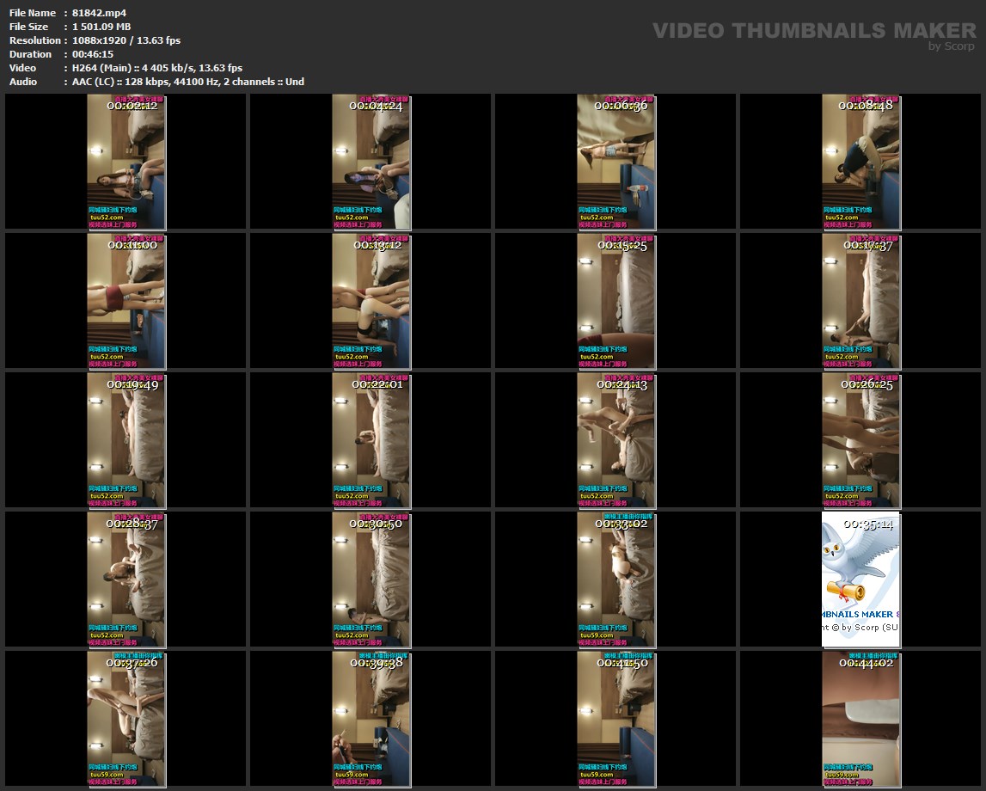
Task: Open the frame marked 00:22:01
Action: click(371, 440)
